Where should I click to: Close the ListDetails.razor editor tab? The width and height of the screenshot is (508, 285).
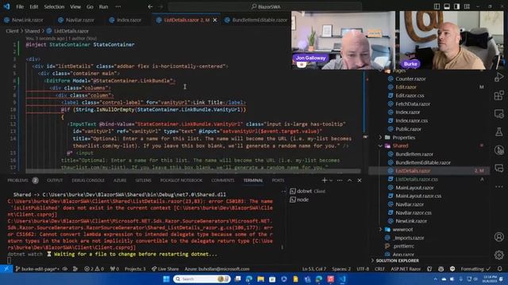(x=215, y=20)
